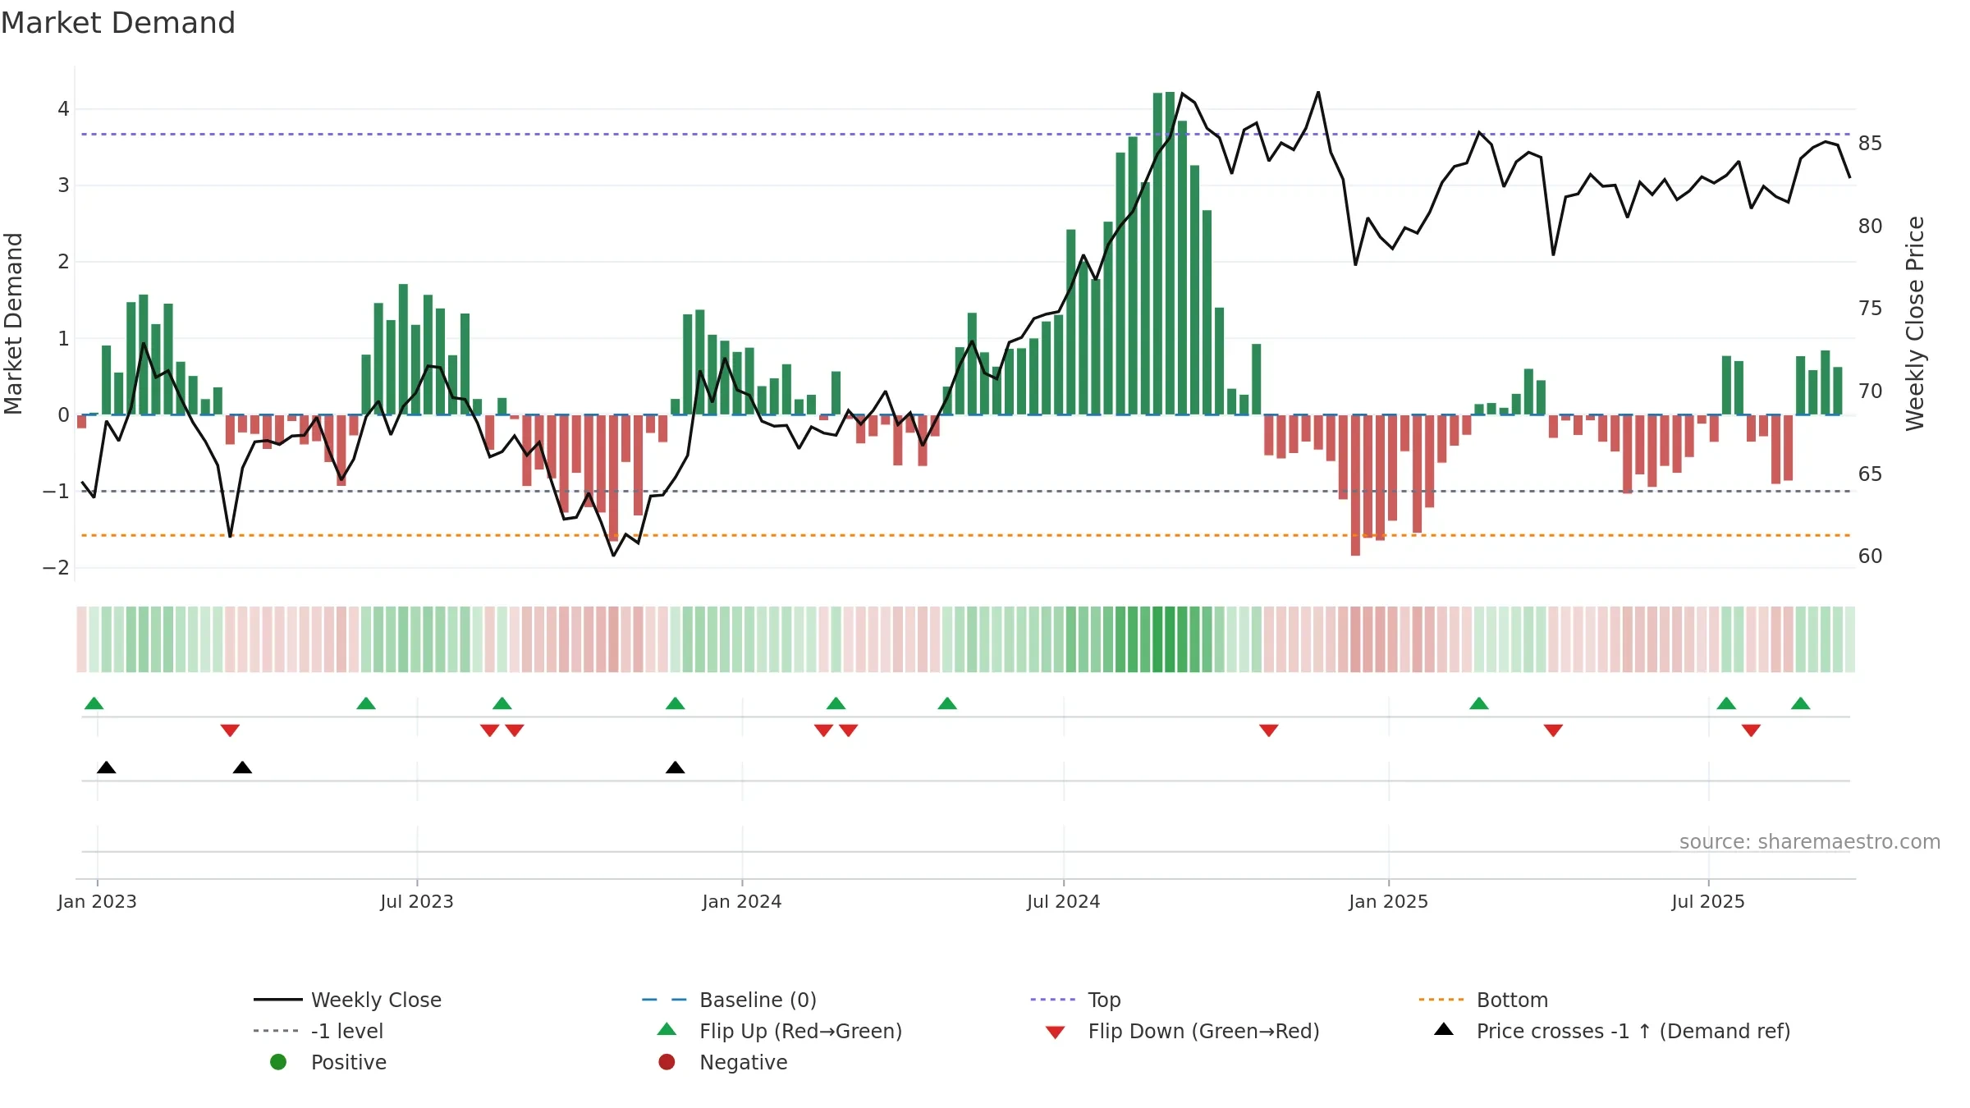
Task: Click the first red flip-down marker before Jul 2023
Action: tap(230, 730)
